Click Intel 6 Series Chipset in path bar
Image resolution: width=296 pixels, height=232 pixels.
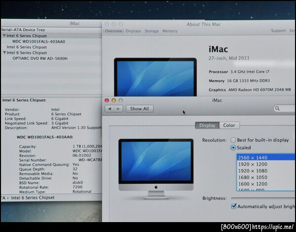[33, 197]
